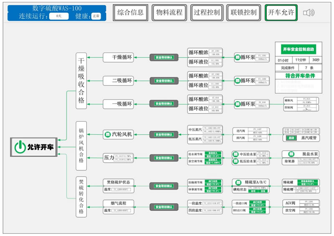Open the 联锁控制 tab
Viewport: 334px width, 236px height.
[243, 12]
